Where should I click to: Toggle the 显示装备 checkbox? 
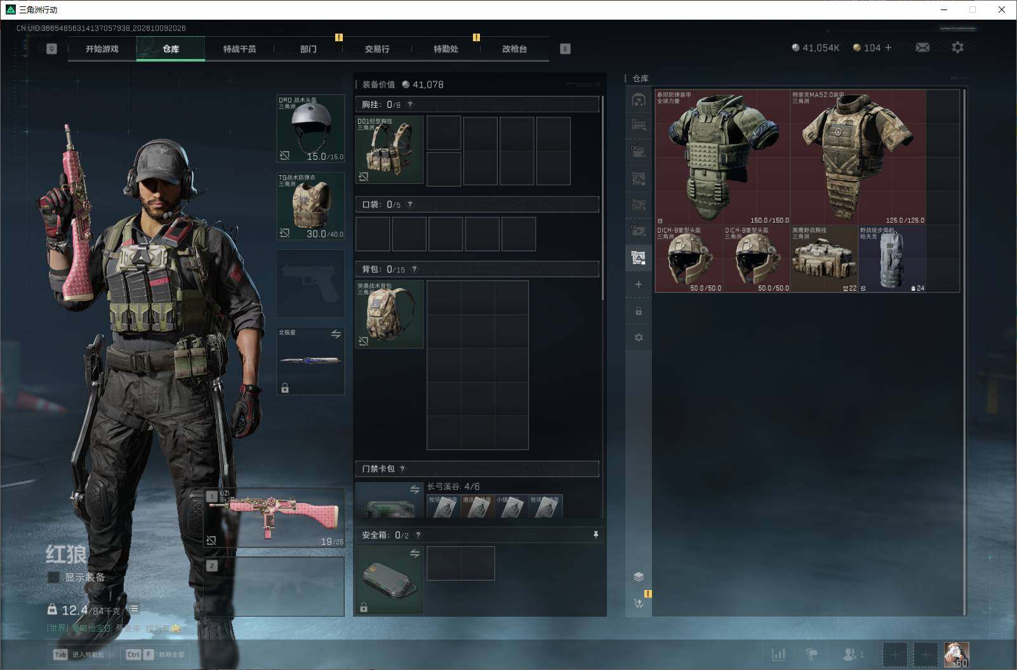[x=53, y=577]
